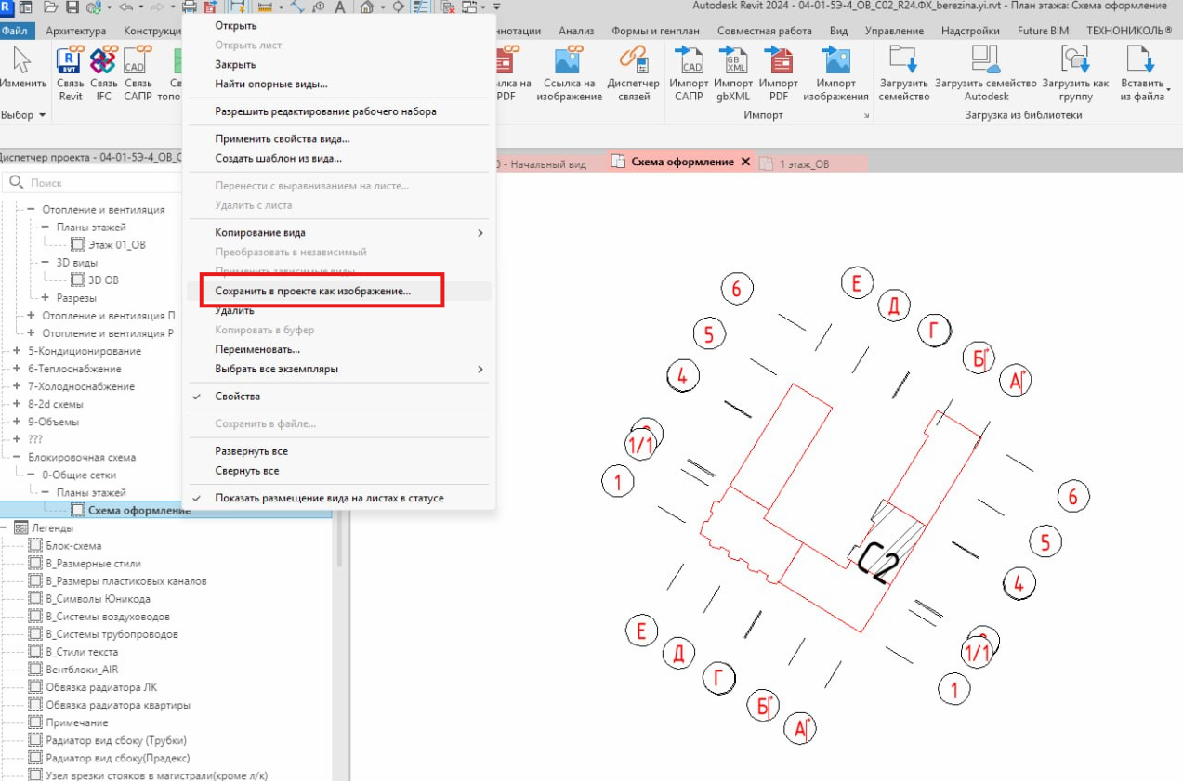Open the Вставить из файла dropdown arrow

(1167, 90)
